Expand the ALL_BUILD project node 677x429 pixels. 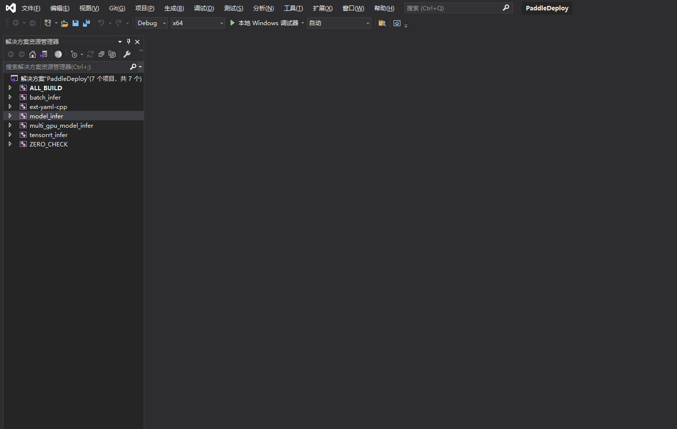tap(10, 88)
